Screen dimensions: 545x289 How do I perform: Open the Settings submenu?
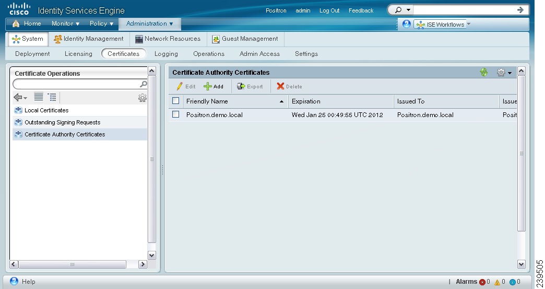coord(306,54)
